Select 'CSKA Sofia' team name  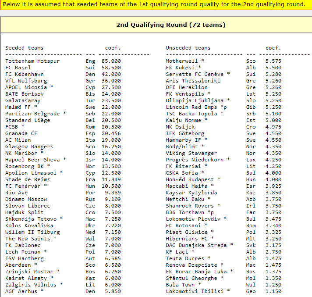[182, 173]
